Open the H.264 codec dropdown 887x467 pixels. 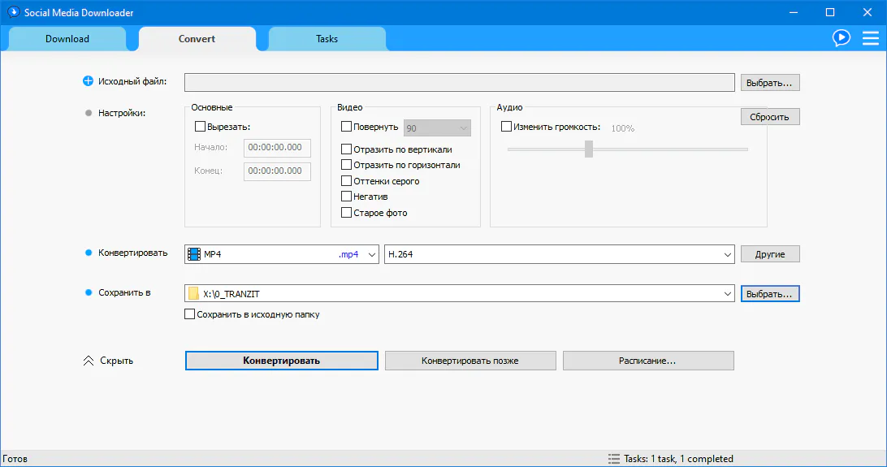pyautogui.click(x=727, y=254)
